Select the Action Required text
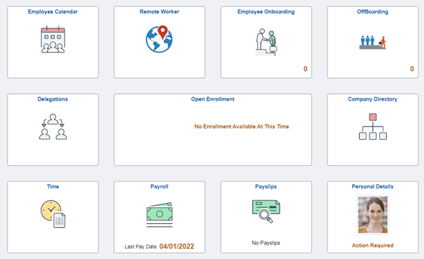Image resolution: width=424 pixels, height=259 pixels. coord(372,245)
